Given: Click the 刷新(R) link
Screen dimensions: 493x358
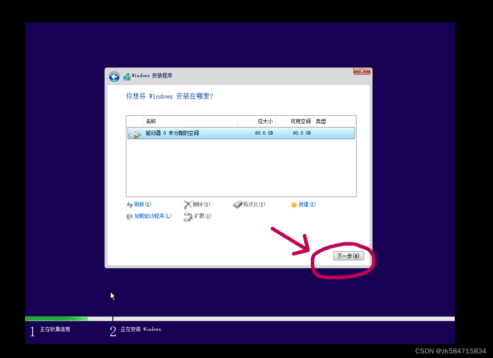Looking at the screenshot, I should (143, 205).
